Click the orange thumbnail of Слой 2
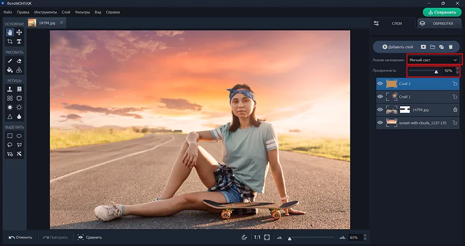 point(391,84)
